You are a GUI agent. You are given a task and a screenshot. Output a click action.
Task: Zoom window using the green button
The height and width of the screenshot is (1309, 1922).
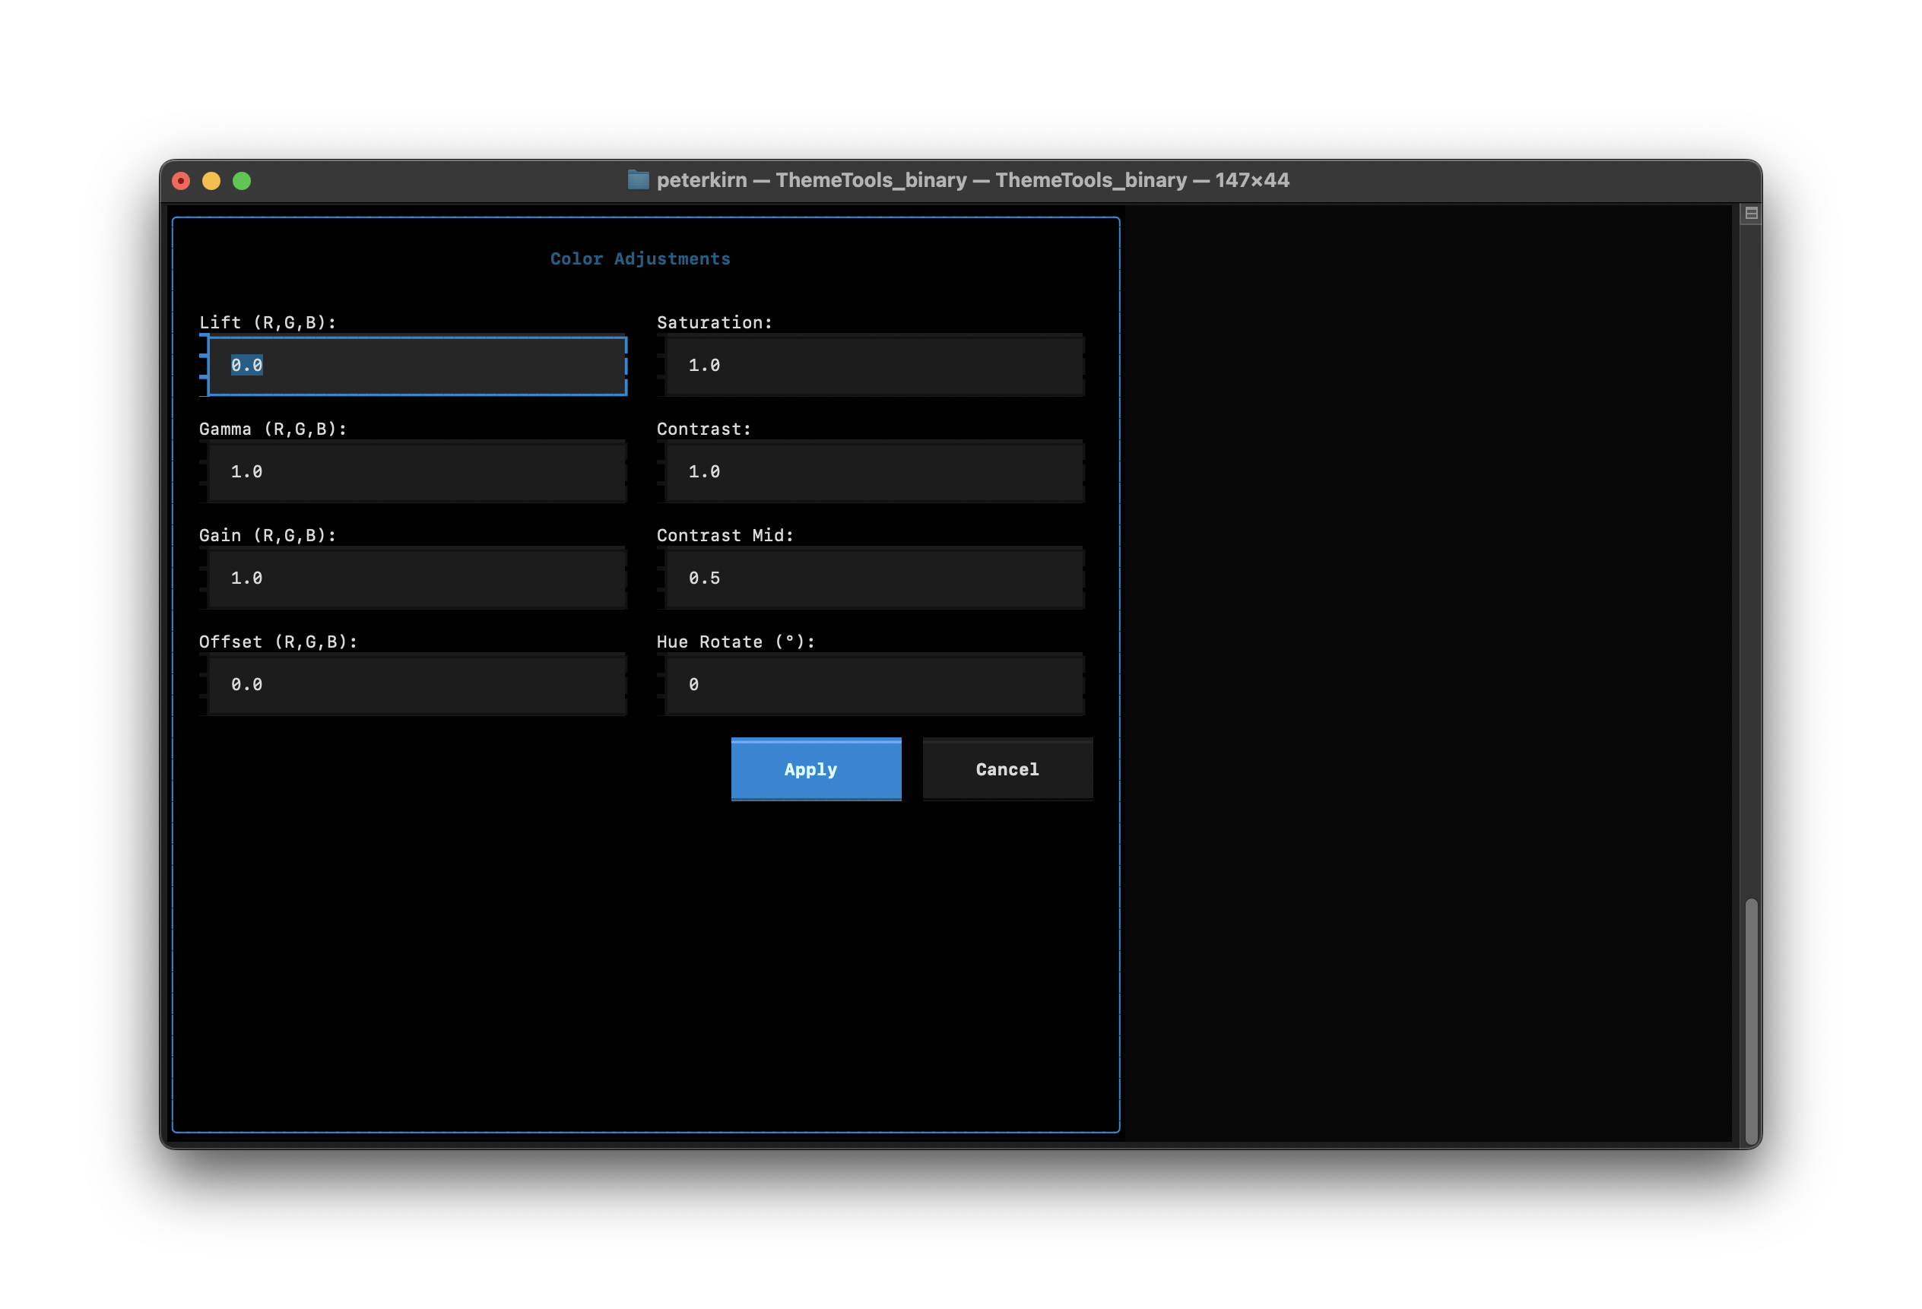242,181
